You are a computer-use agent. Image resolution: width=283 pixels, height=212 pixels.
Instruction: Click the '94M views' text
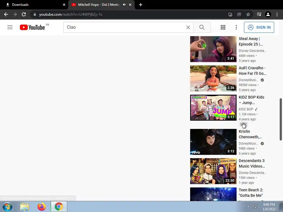[247, 148]
